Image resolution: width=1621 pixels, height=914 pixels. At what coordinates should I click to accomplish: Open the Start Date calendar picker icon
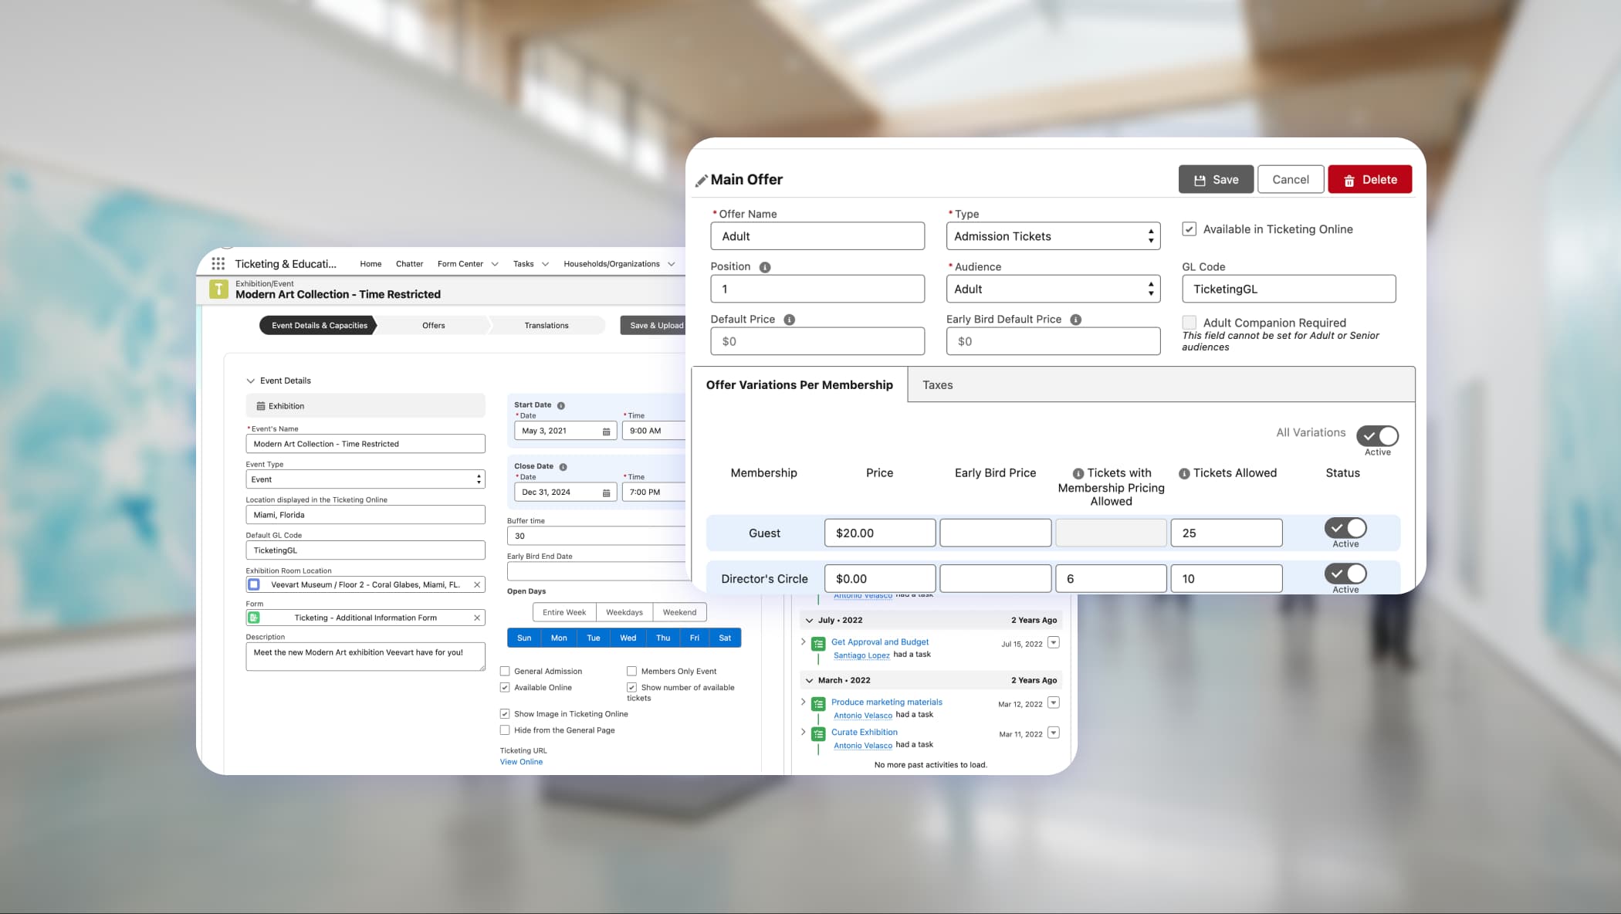pos(606,432)
